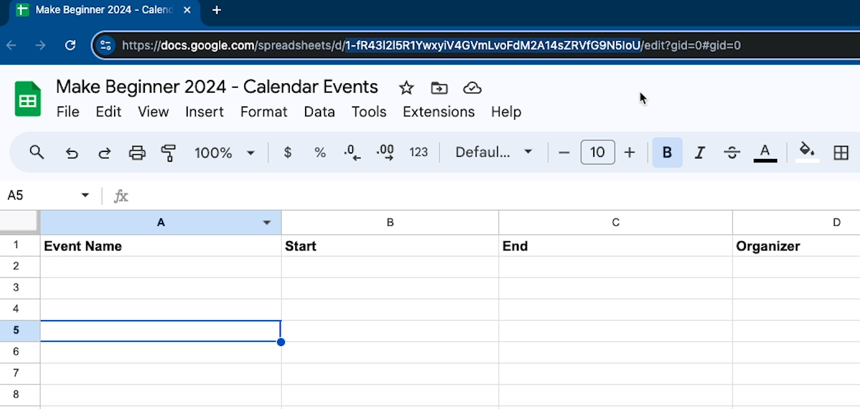
Task: Open column A dropdown arrow
Action: (267, 223)
